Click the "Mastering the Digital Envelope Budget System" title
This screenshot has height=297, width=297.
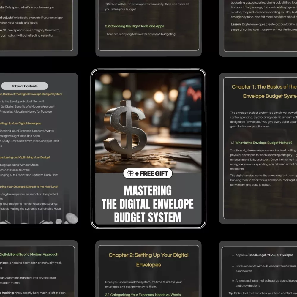pos(148,204)
